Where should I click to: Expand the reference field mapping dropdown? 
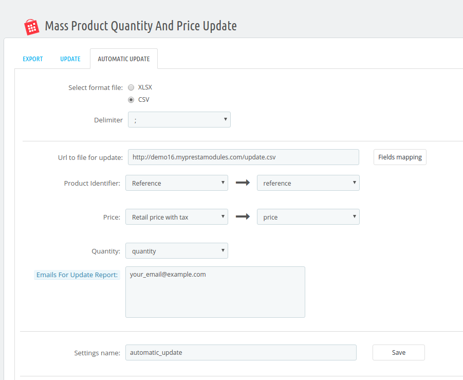[x=308, y=183]
